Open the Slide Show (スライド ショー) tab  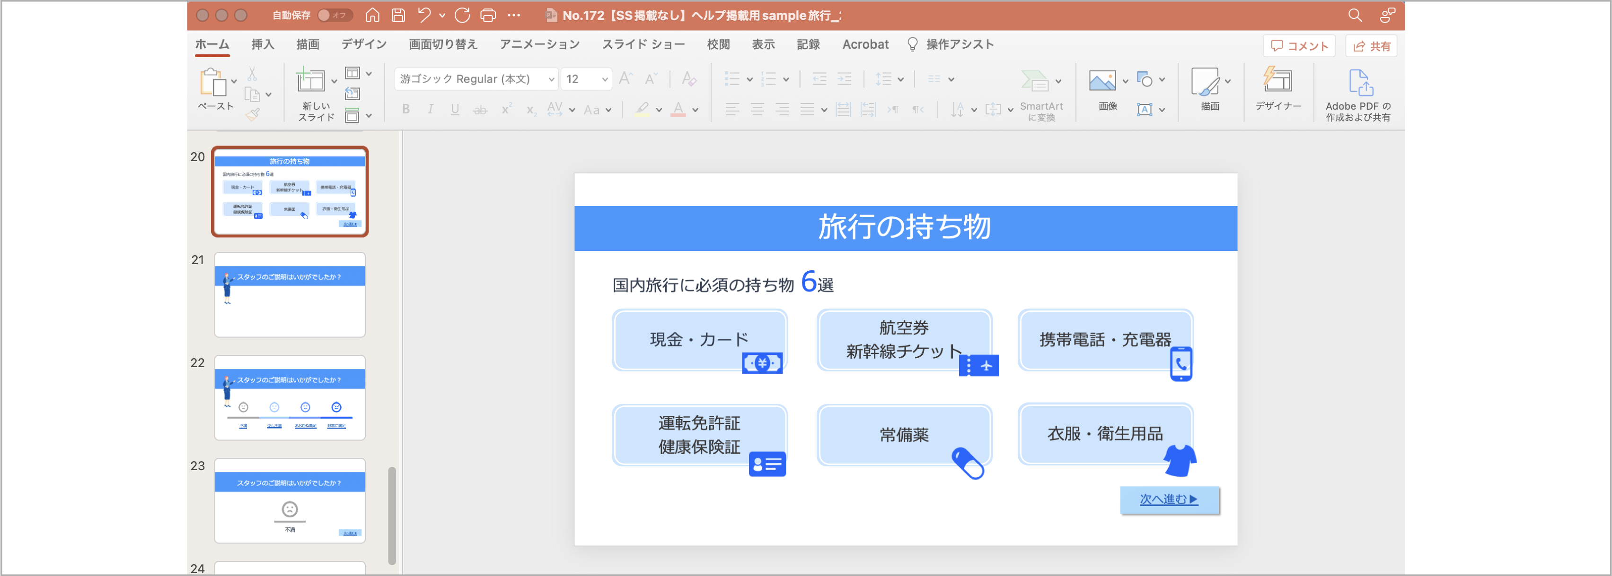pos(643,44)
